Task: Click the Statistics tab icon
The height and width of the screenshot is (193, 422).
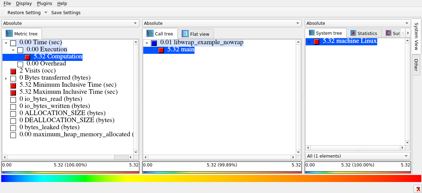Action: coord(353,33)
